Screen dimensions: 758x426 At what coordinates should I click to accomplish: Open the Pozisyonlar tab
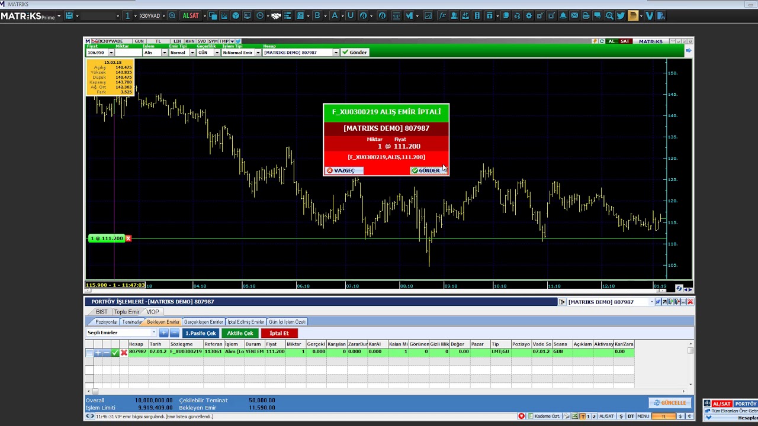click(107, 322)
